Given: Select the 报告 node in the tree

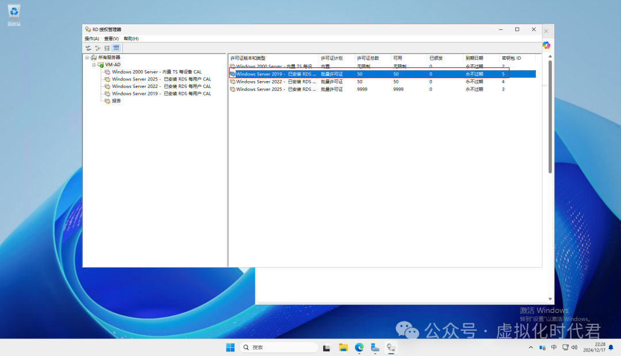Looking at the screenshot, I should click(116, 101).
